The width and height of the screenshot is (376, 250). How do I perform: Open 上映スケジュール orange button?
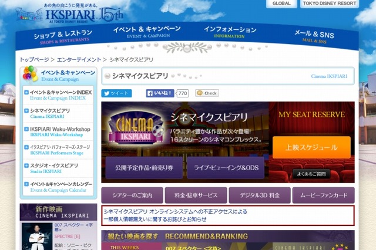(311, 147)
